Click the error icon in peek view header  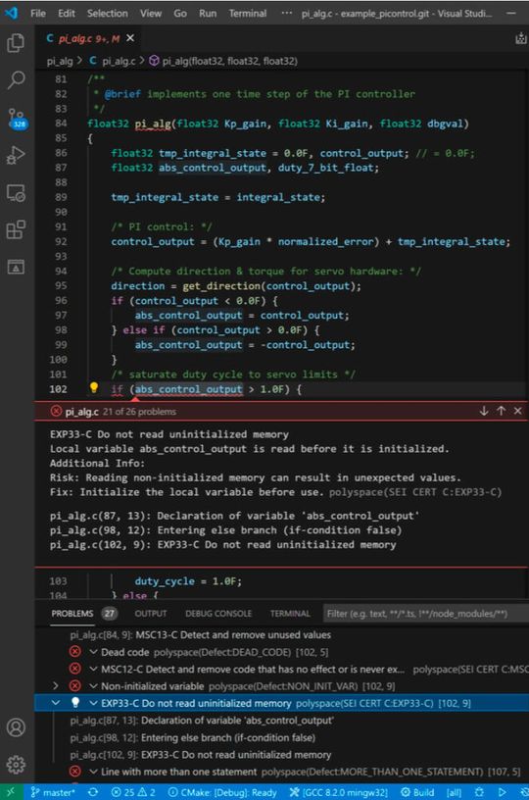click(56, 411)
